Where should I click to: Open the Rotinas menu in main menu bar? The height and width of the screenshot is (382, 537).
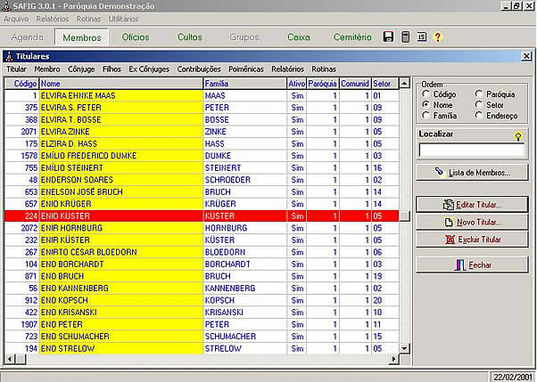[88, 19]
